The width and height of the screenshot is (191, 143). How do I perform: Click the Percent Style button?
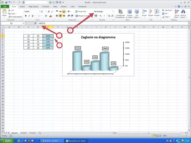(101, 16)
